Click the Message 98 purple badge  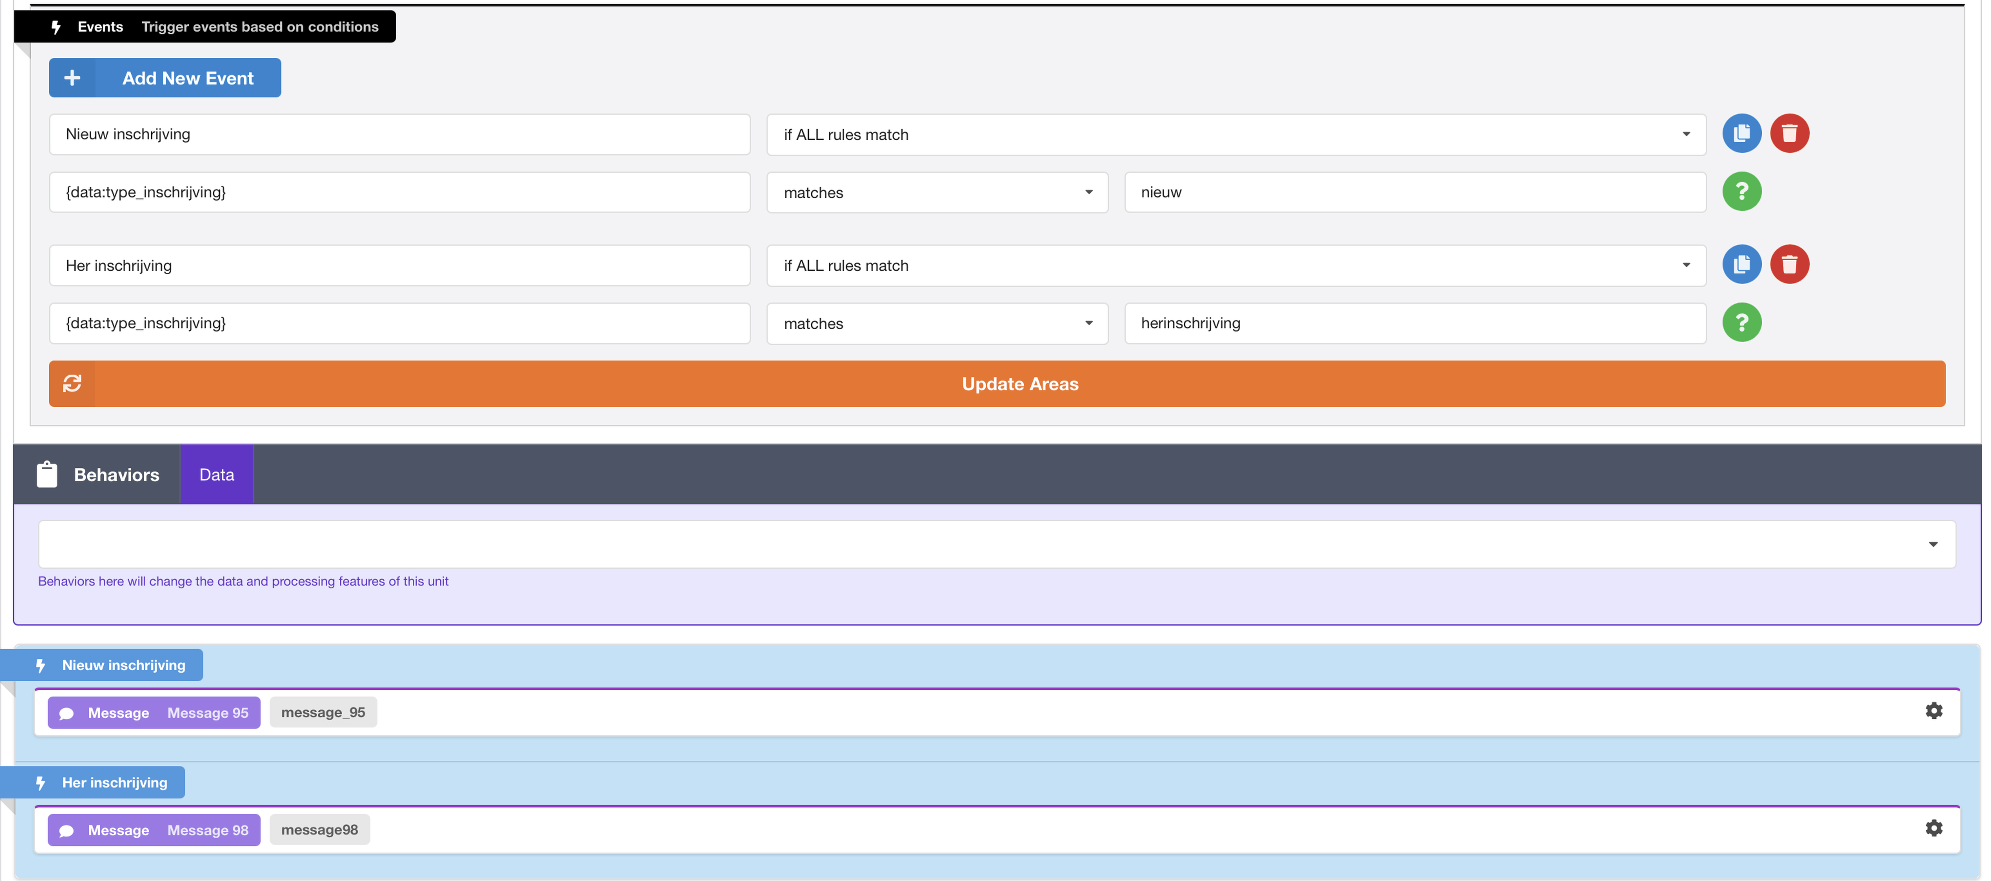(x=154, y=830)
